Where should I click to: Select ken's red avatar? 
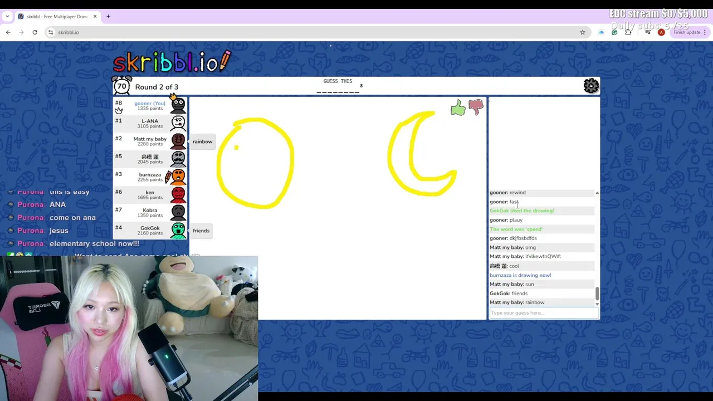(x=178, y=194)
